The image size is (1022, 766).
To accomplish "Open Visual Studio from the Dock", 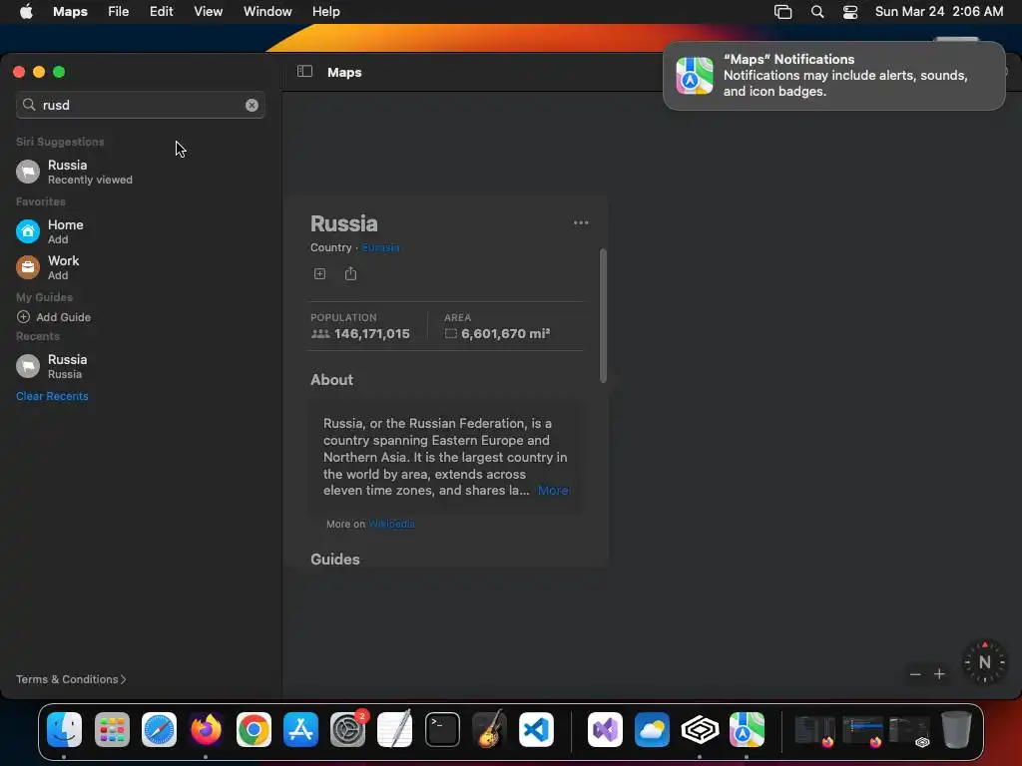I will 605,729.
